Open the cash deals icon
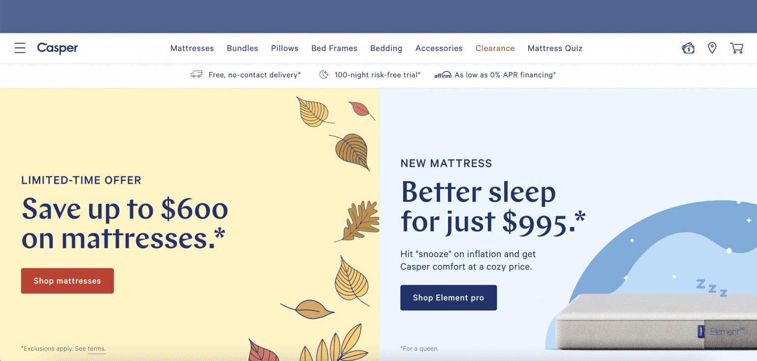Image resolution: width=757 pixels, height=361 pixels. 688,48
